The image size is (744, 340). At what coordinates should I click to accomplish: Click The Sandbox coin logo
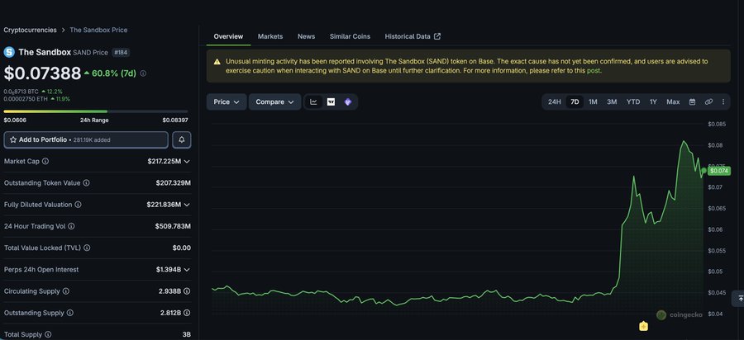[x=9, y=52]
